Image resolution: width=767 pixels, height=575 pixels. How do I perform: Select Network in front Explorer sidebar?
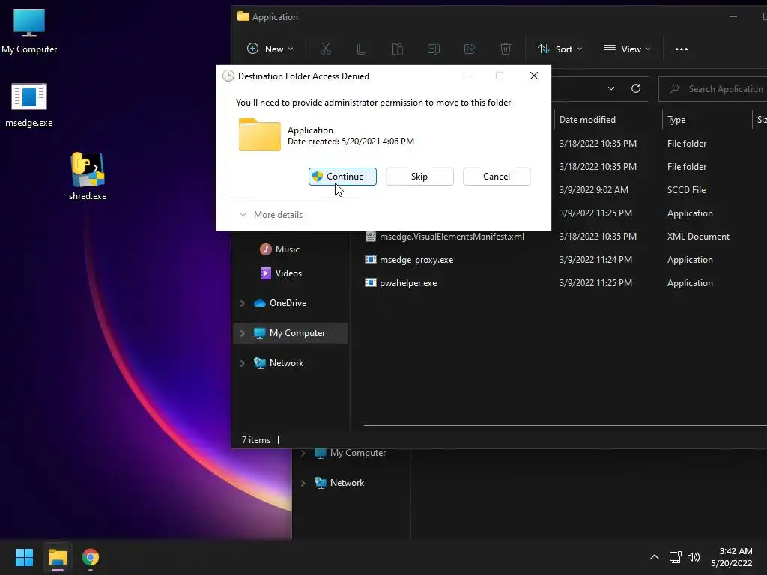[x=286, y=363]
